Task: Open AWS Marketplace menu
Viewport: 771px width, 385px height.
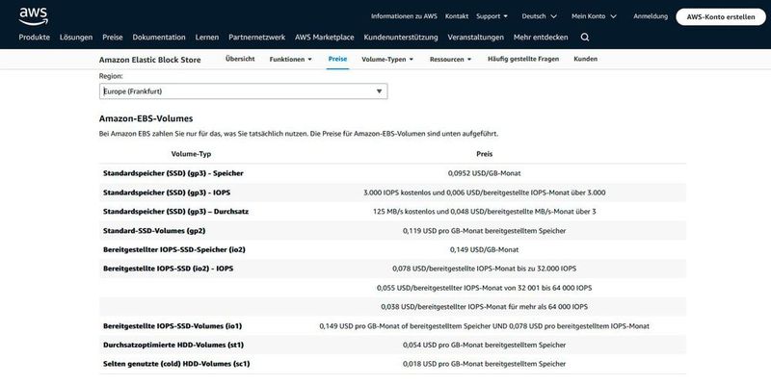Action: [x=325, y=38]
